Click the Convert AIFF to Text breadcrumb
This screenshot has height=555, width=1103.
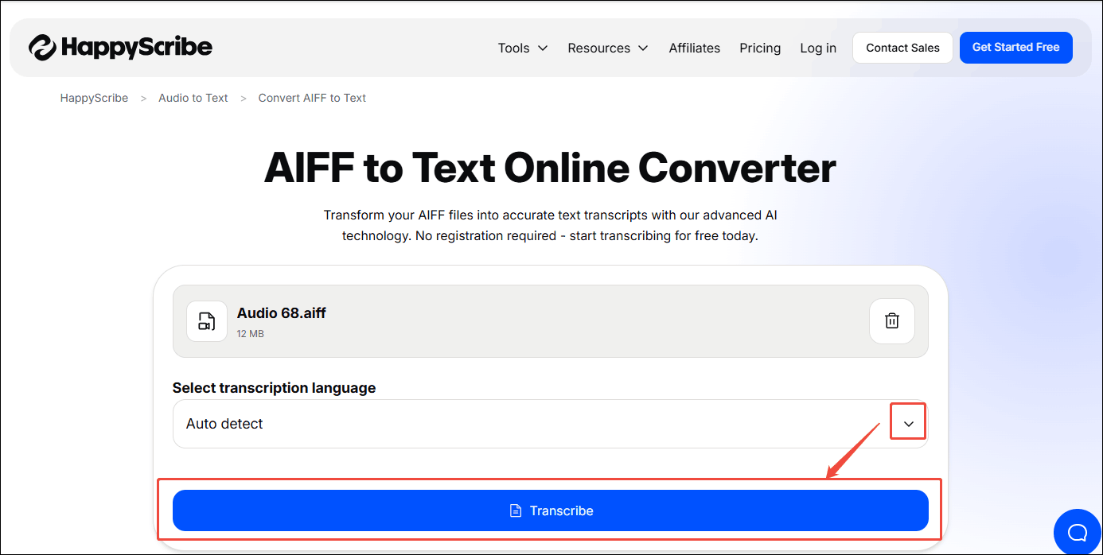pyautogui.click(x=312, y=98)
